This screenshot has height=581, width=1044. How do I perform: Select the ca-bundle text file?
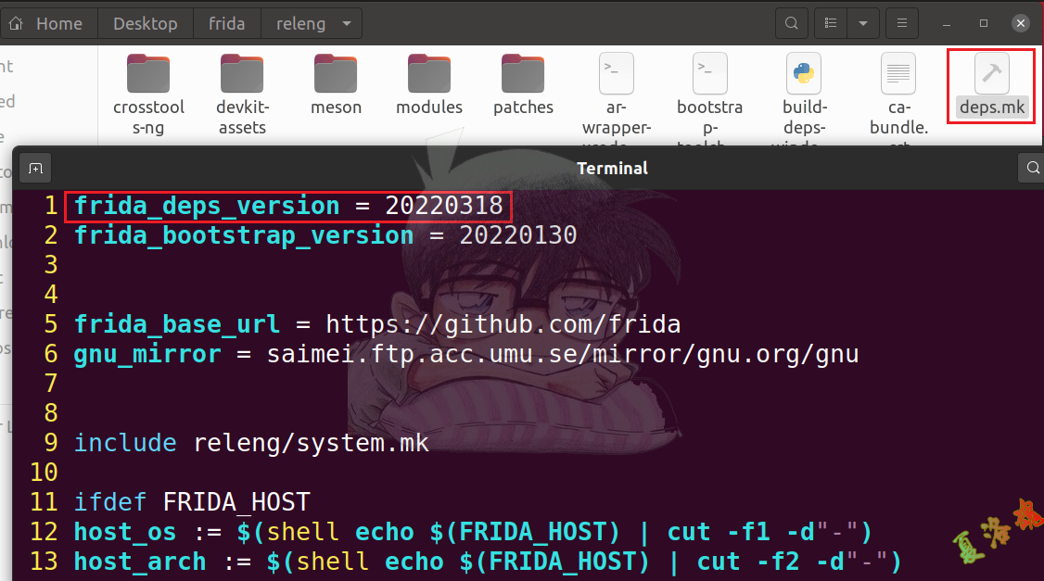[x=898, y=74]
